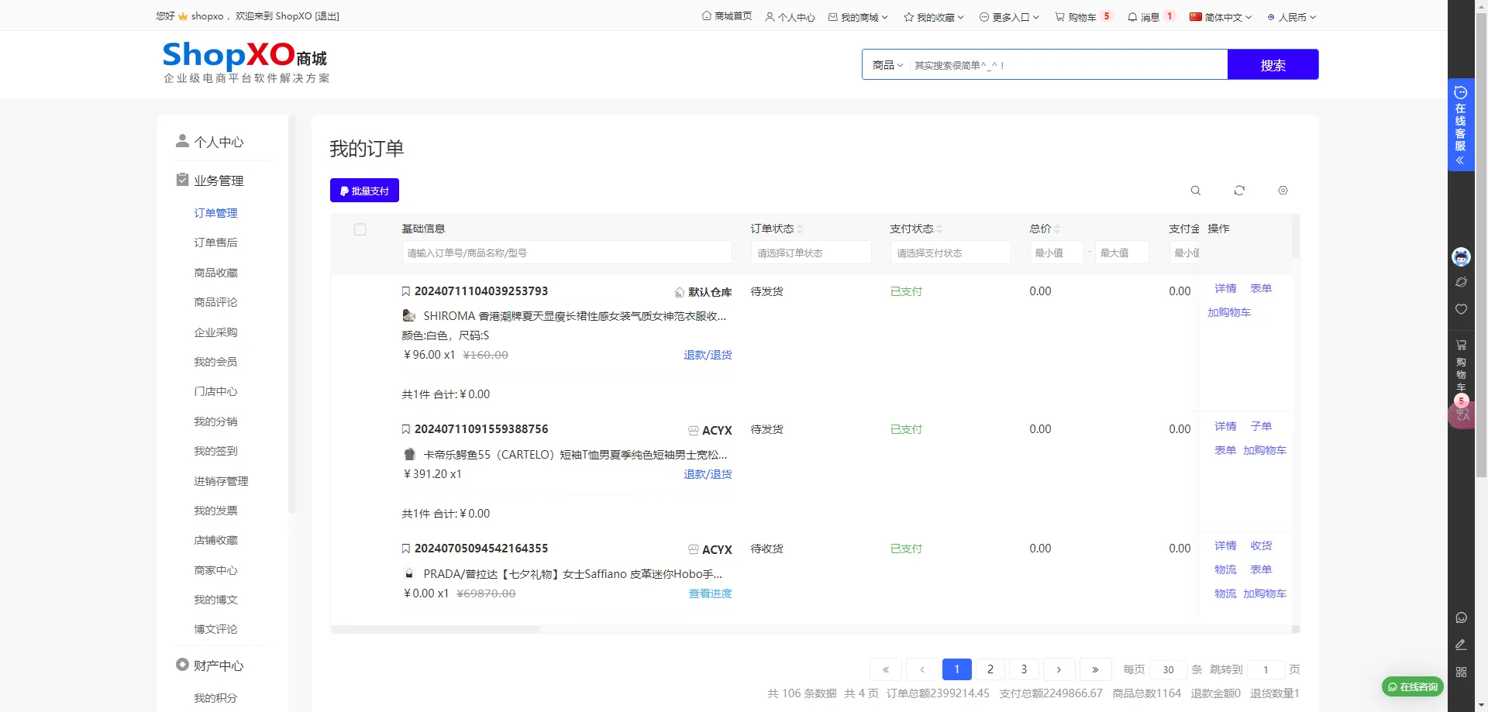1488x712 pixels.
Task: Open 进销存管理 in sidebar
Action: click(221, 481)
